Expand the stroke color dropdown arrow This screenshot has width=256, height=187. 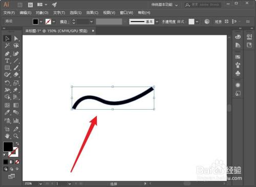pyautogui.click(x=54, y=22)
